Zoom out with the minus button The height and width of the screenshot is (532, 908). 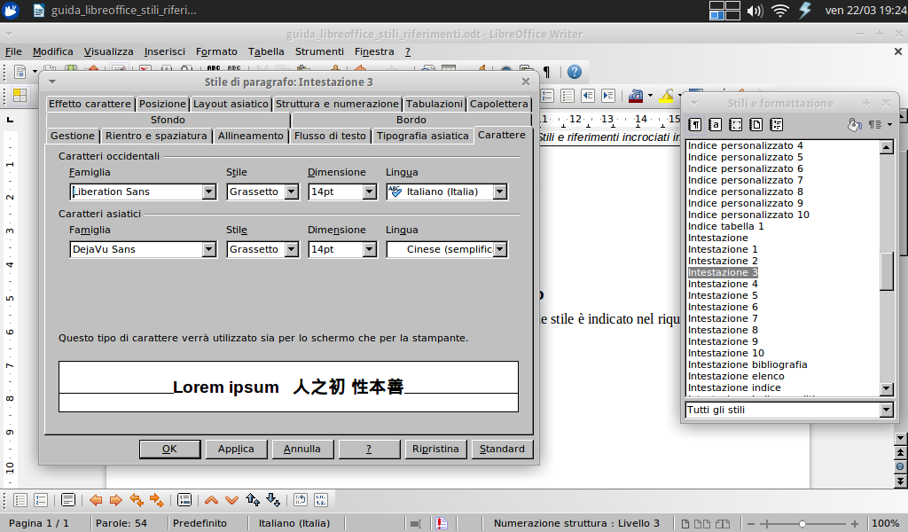click(x=751, y=524)
